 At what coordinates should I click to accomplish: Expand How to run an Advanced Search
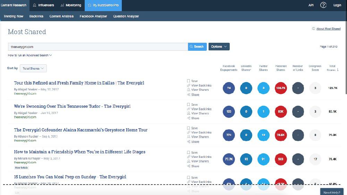(29, 55)
